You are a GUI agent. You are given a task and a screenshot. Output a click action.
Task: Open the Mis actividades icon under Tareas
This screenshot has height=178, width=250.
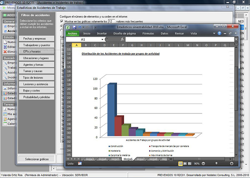pos(5,114)
